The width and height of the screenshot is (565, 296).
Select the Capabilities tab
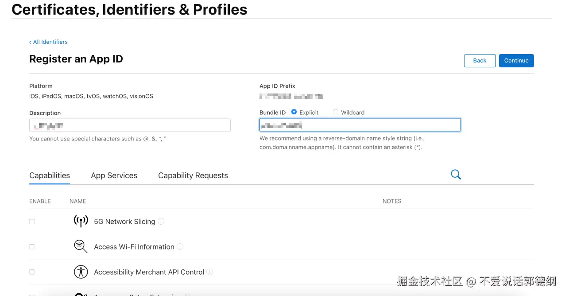(x=50, y=175)
